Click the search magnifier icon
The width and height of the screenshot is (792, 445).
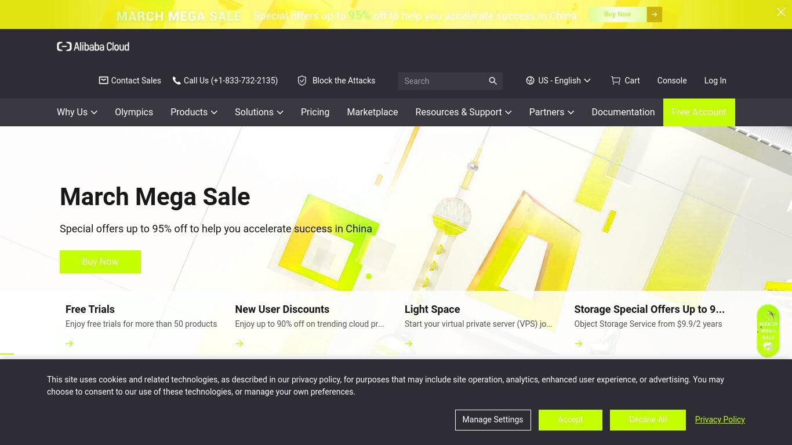click(493, 81)
